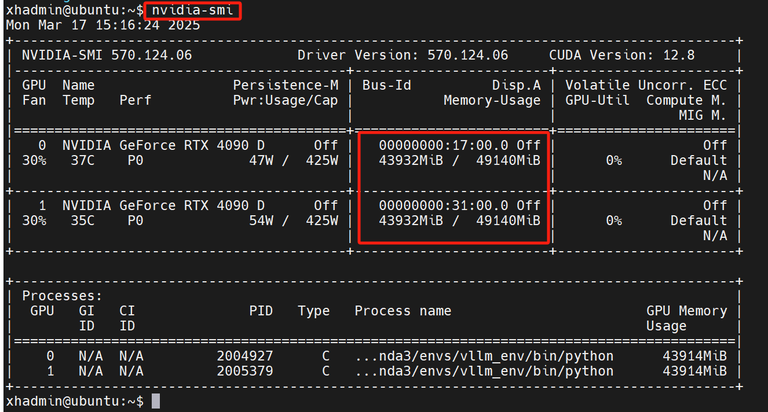Click the 37C temperature reading
The width and height of the screenshot is (768, 412).
pos(82,160)
